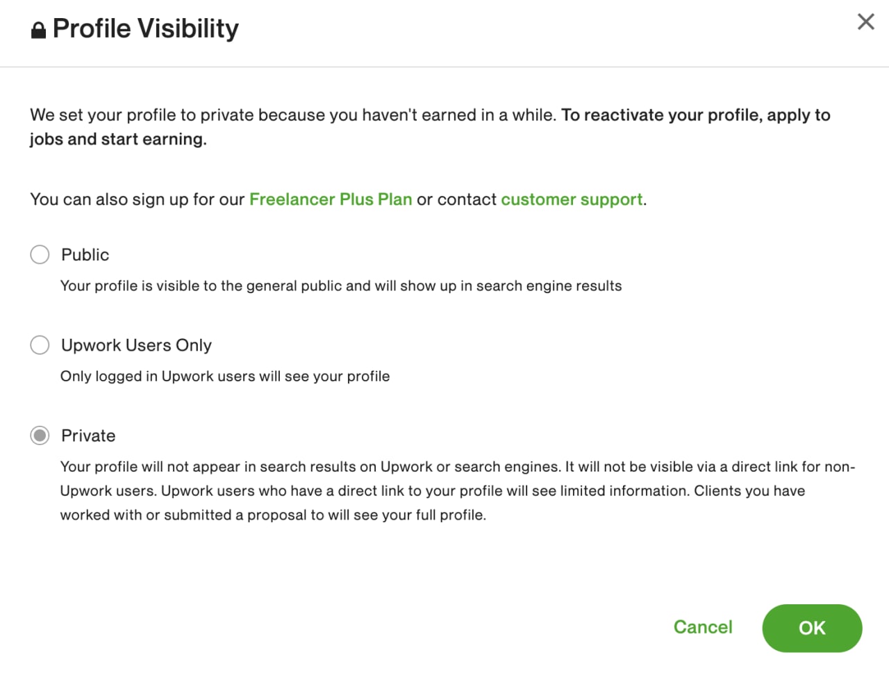This screenshot has width=889, height=673.
Task: Select the Private radio button
Action: click(40, 435)
